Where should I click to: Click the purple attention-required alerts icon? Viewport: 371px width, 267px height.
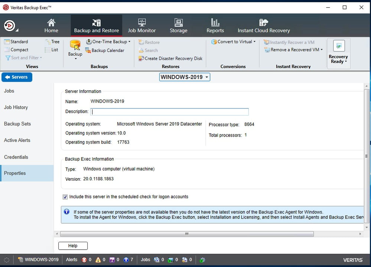[x=112, y=260]
